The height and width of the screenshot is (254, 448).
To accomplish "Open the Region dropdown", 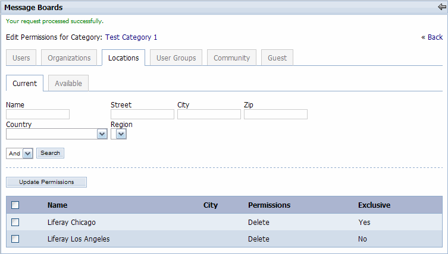I will tap(121, 135).
